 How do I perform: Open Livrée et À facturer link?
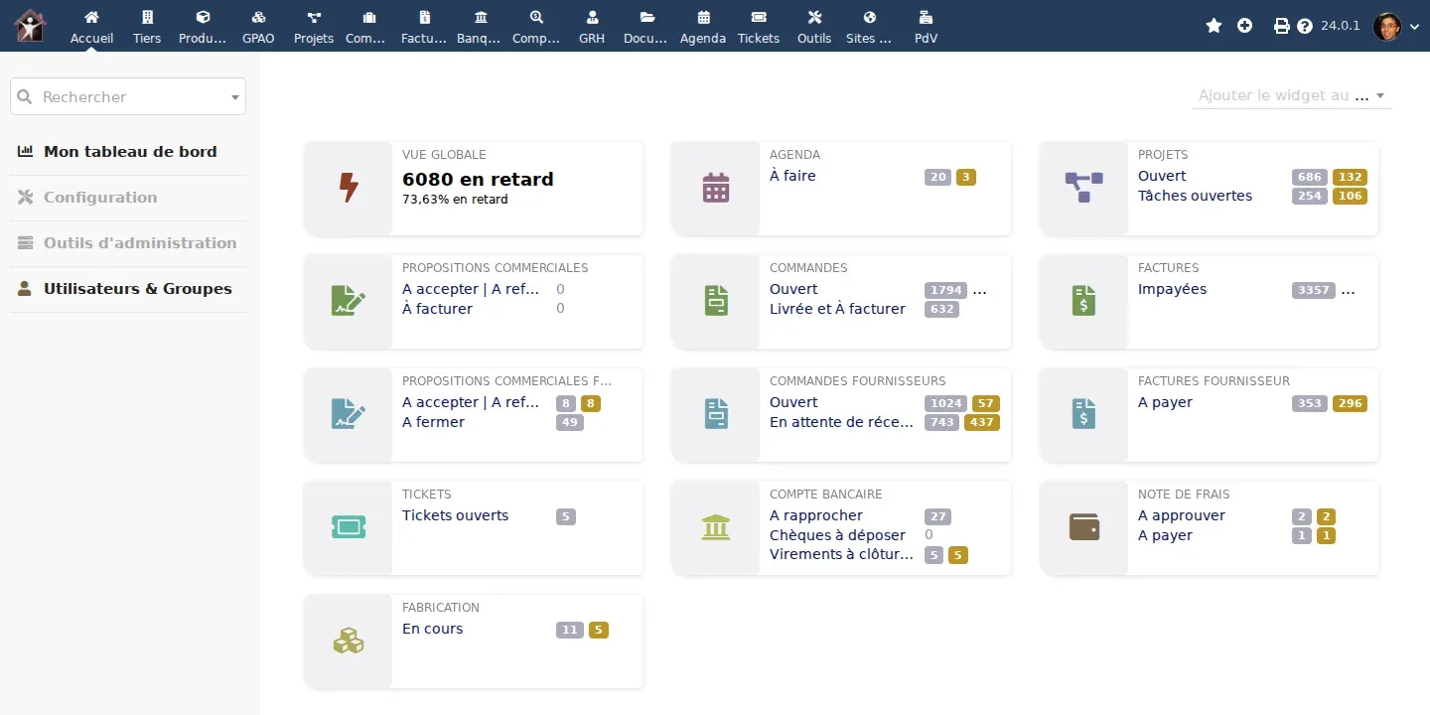pyautogui.click(x=837, y=309)
